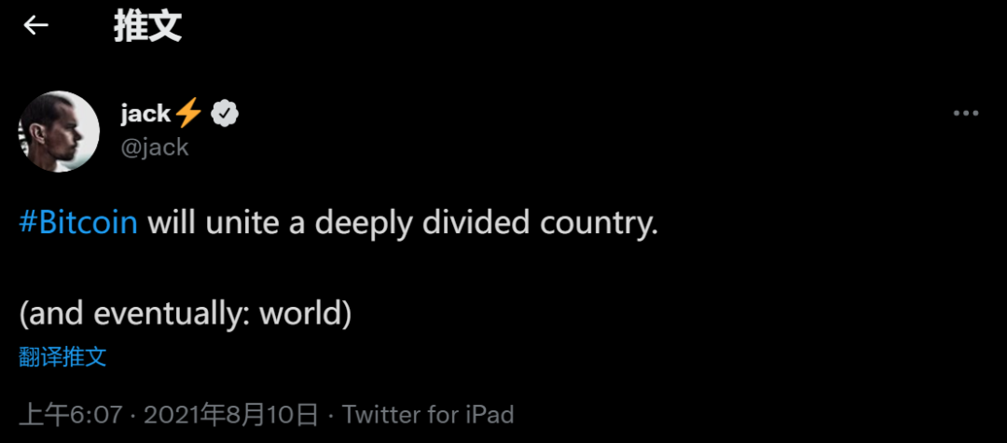
Task: Click the 推文 header title
Action: click(x=147, y=26)
